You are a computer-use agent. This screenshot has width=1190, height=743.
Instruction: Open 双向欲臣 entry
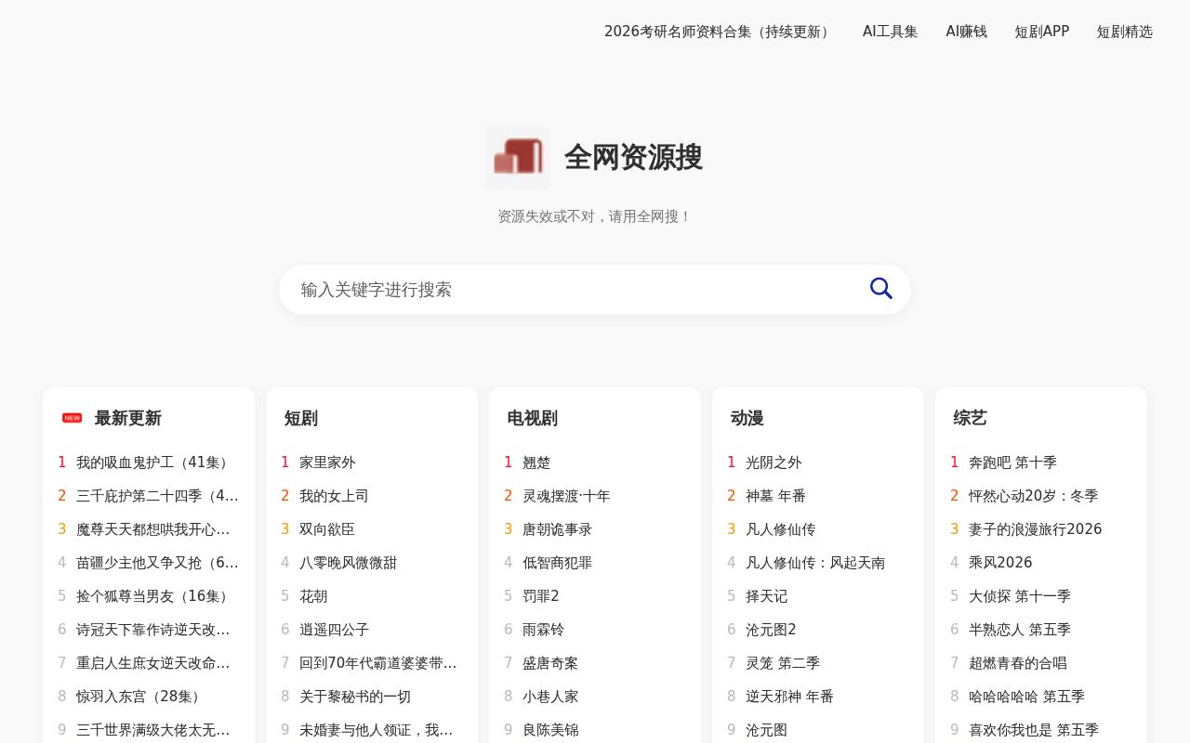[x=327, y=529]
